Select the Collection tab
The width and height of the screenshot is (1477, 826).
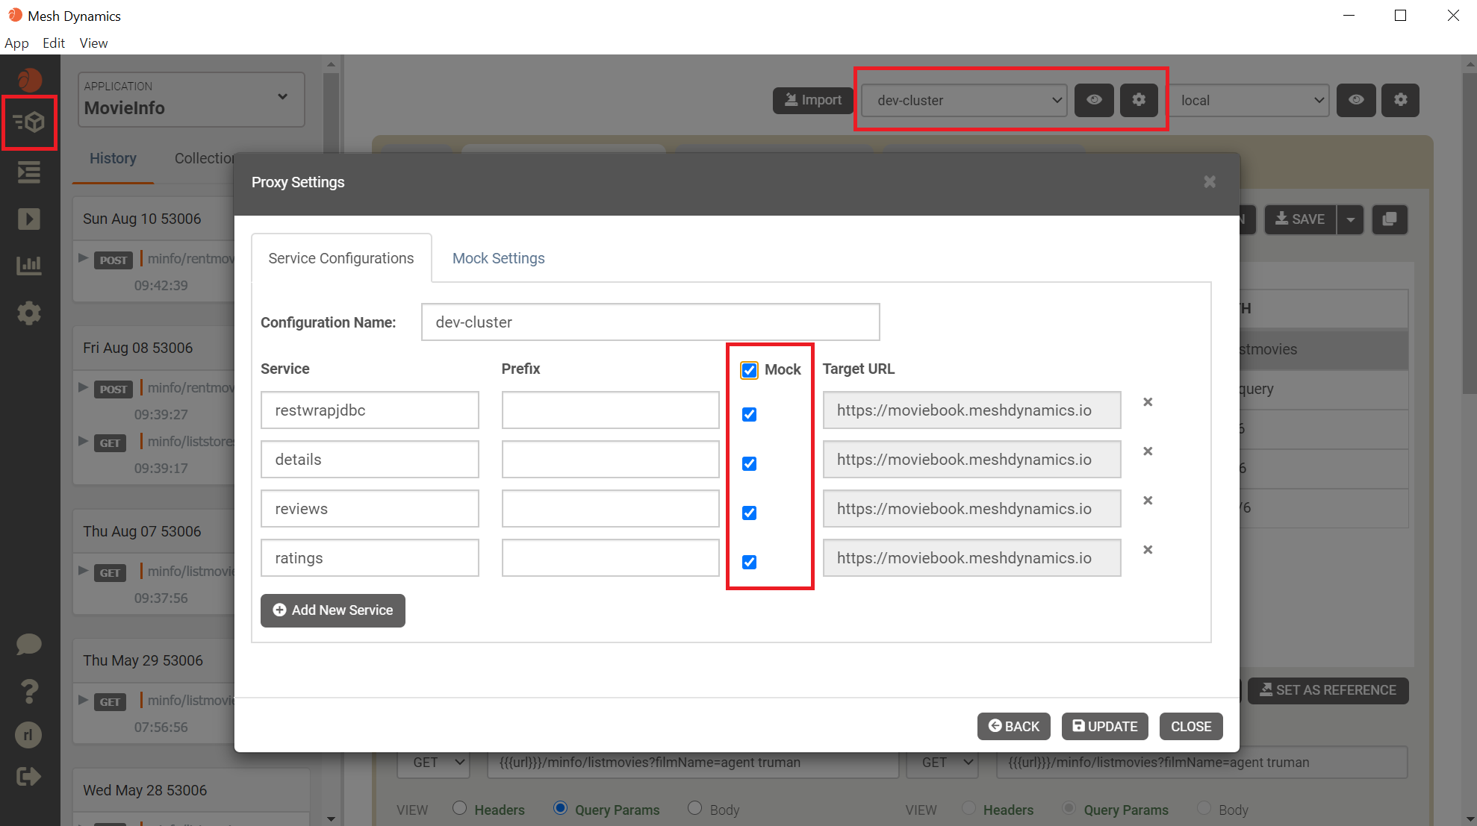205,158
